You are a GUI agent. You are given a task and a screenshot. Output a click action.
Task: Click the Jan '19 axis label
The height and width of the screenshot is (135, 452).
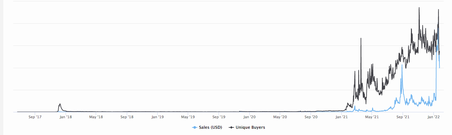point(157,117)
